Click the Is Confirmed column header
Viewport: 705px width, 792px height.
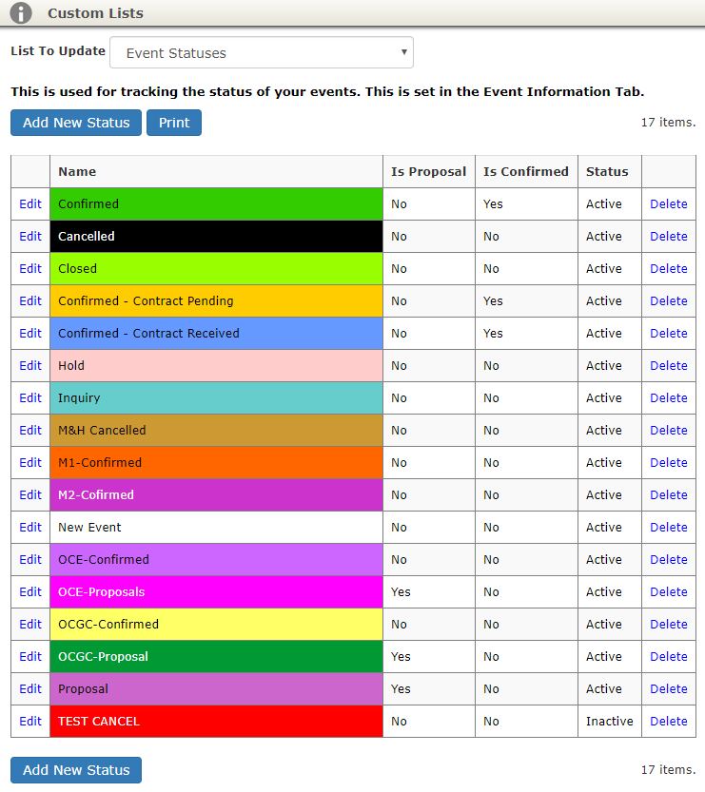(x=526, y=172)
